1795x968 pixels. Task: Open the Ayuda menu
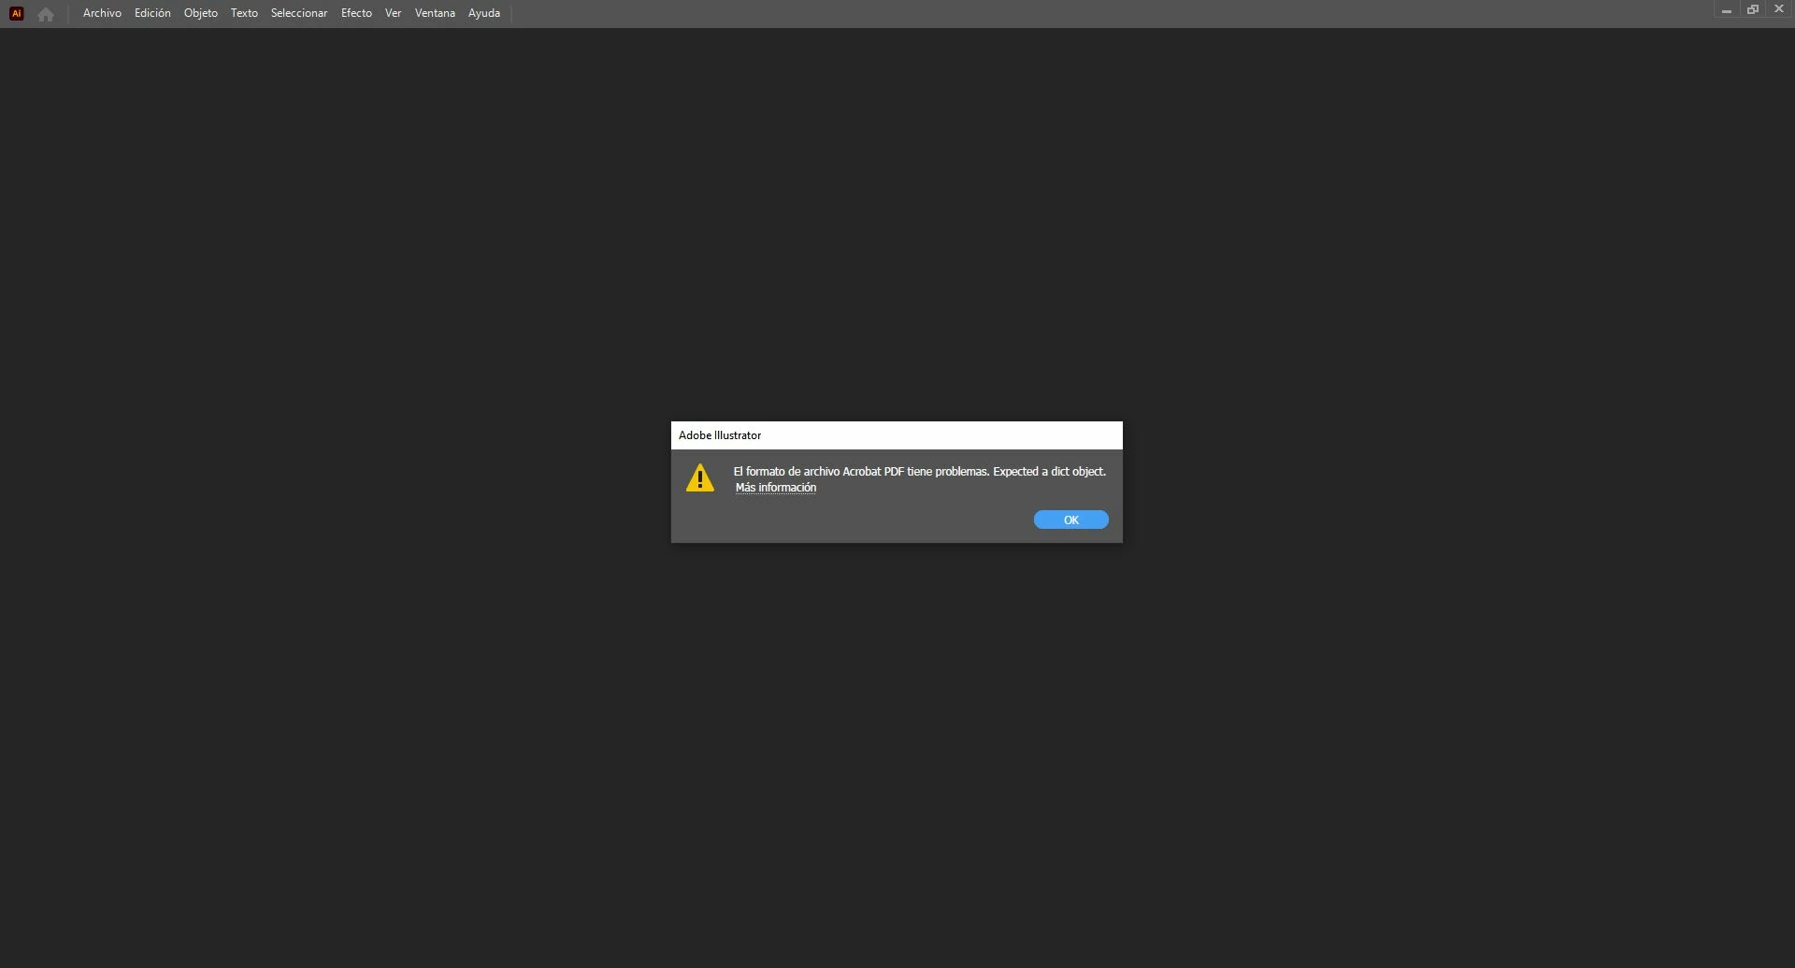(484, 13)
